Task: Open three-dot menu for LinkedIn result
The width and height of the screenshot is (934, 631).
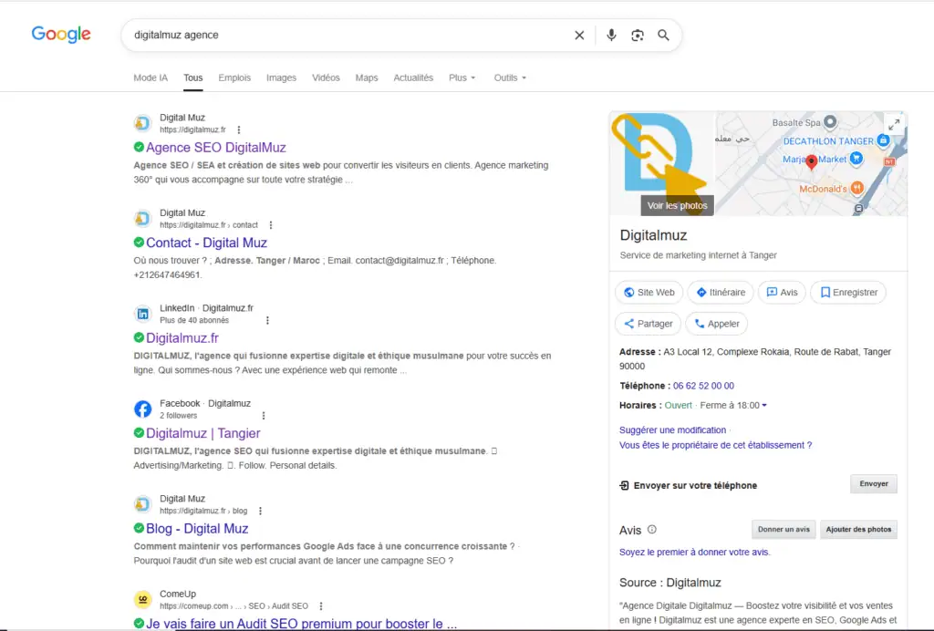Action: pos(267,320)
